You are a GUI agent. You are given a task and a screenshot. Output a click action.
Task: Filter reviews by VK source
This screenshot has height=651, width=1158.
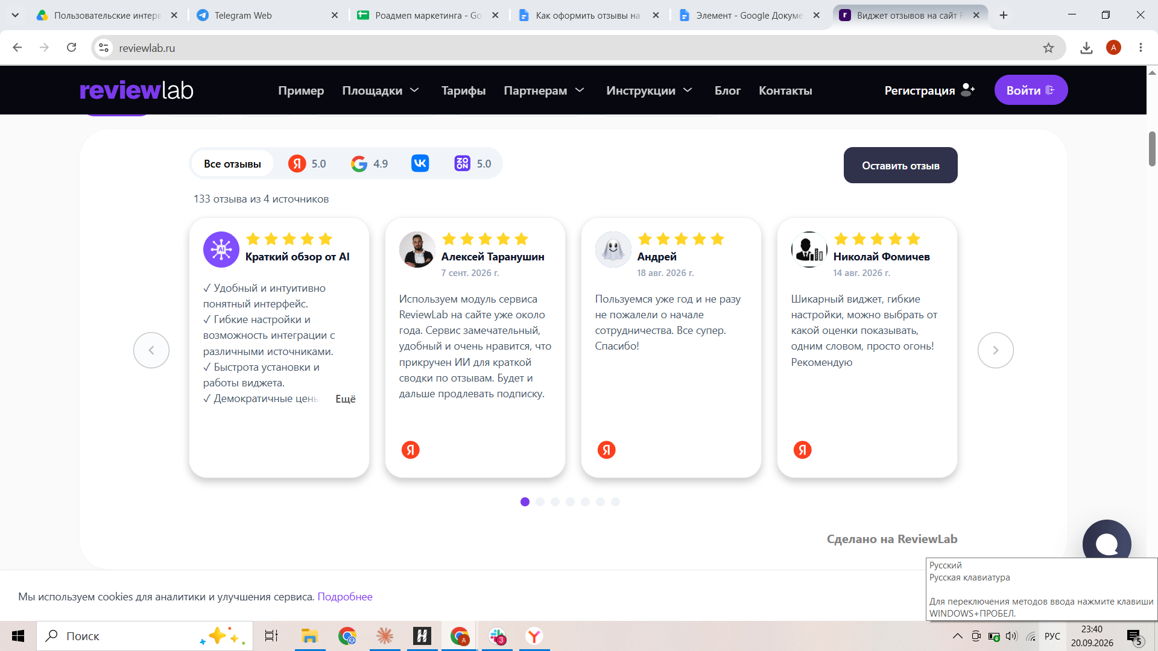[x=420, y=163]
